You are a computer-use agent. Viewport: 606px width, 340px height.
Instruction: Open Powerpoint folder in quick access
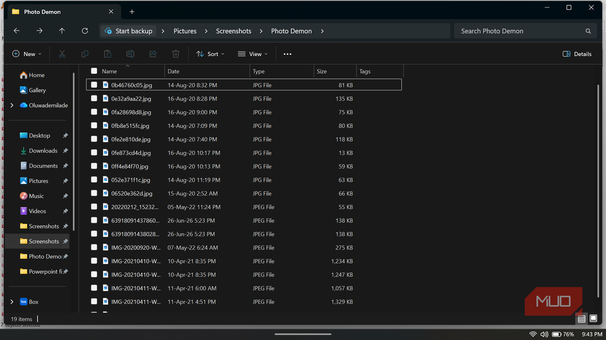(41, 271)
